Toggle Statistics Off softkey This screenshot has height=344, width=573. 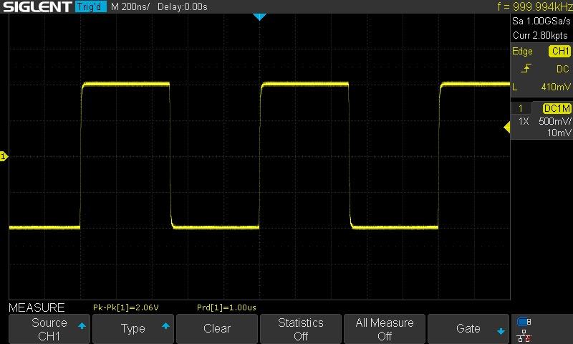(x=300, y=329)
